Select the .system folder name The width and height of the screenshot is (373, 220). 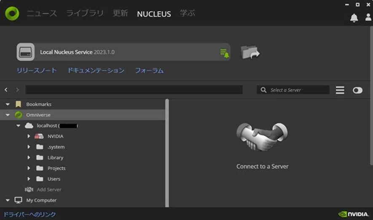pyautogui.click(x=56, y=147)
